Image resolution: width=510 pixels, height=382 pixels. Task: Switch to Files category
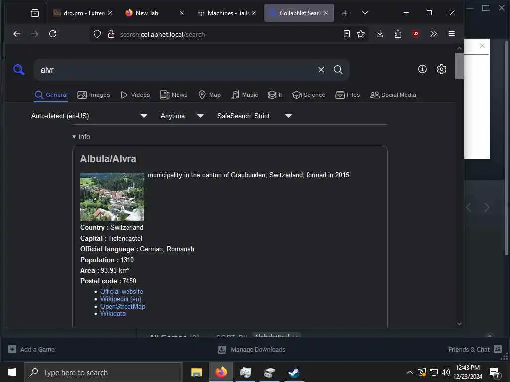pos(347,95)
